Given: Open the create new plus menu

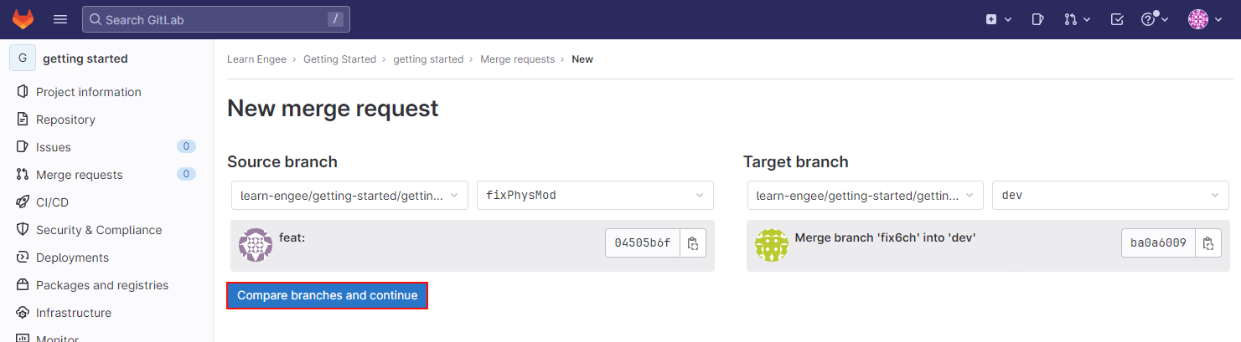Looking at the screenshot, I should [x=999, y=19].
